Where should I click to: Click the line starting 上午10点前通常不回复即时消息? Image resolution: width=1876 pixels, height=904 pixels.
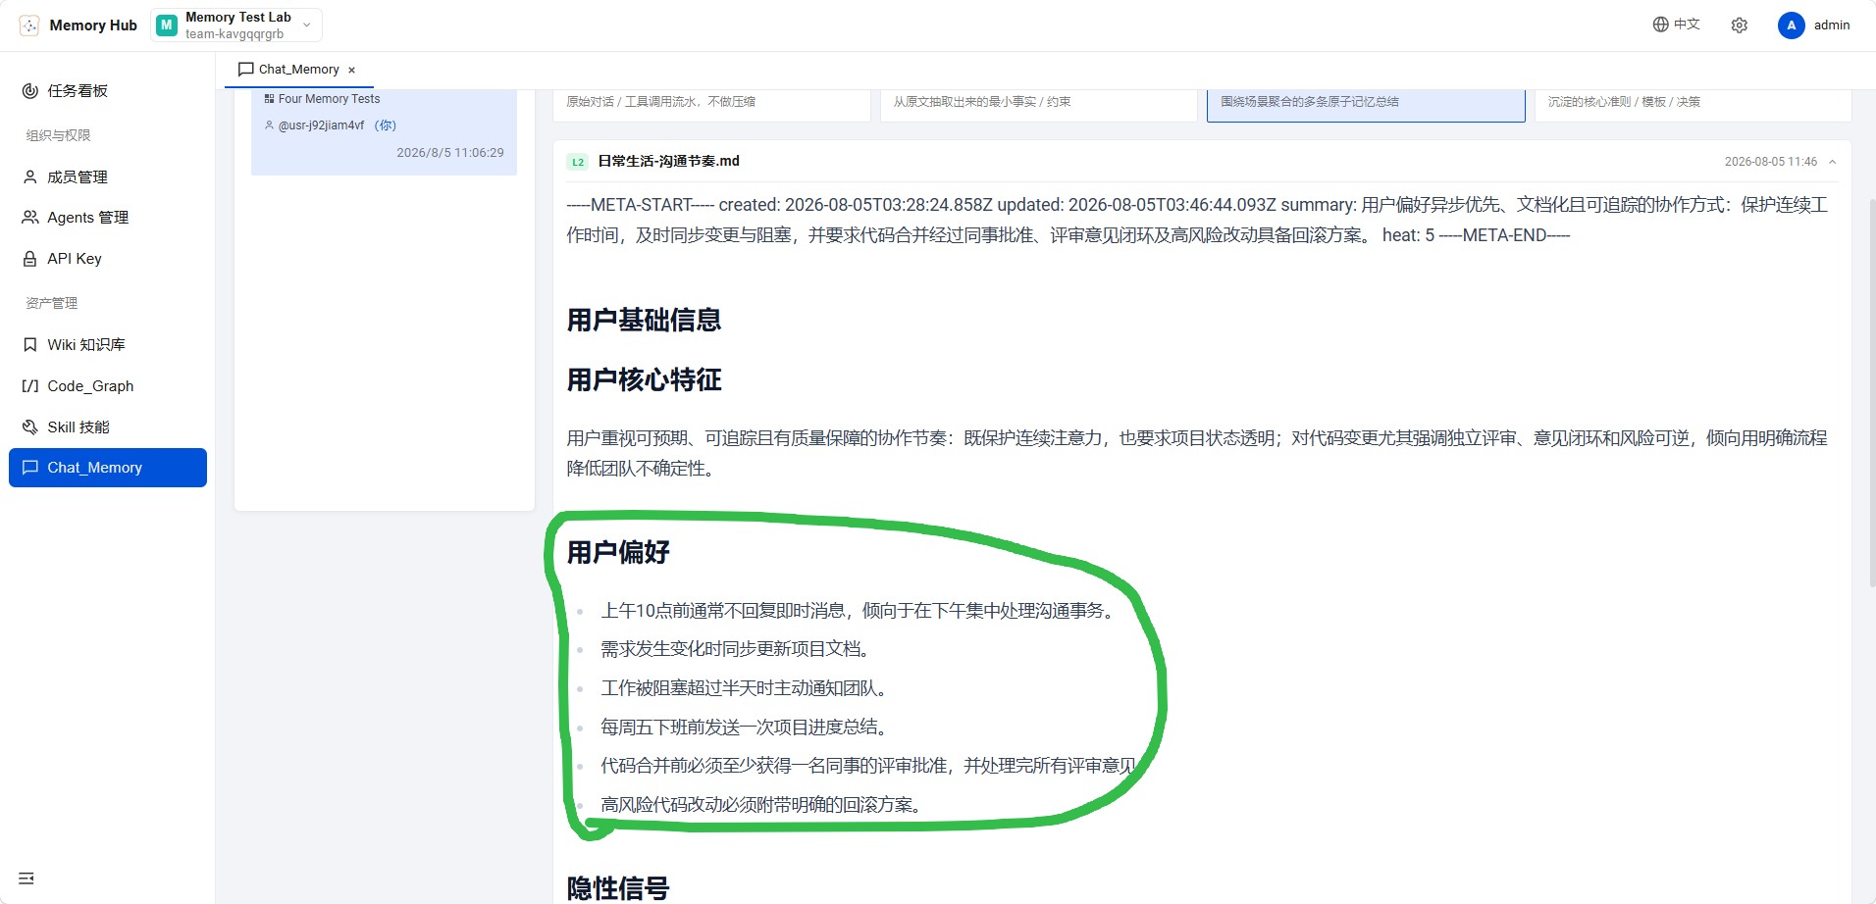[x=859, y=611]
